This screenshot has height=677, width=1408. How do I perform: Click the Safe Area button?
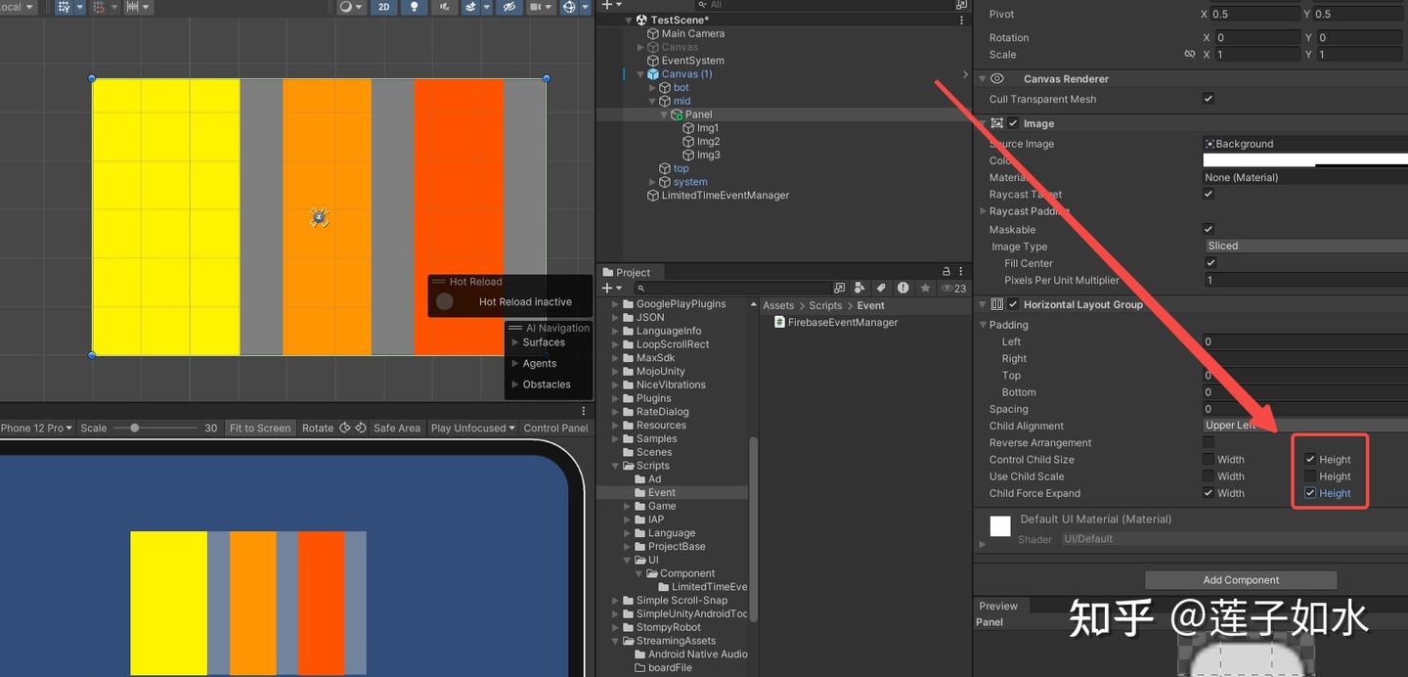pyautogui.click(x=397, y=428)
